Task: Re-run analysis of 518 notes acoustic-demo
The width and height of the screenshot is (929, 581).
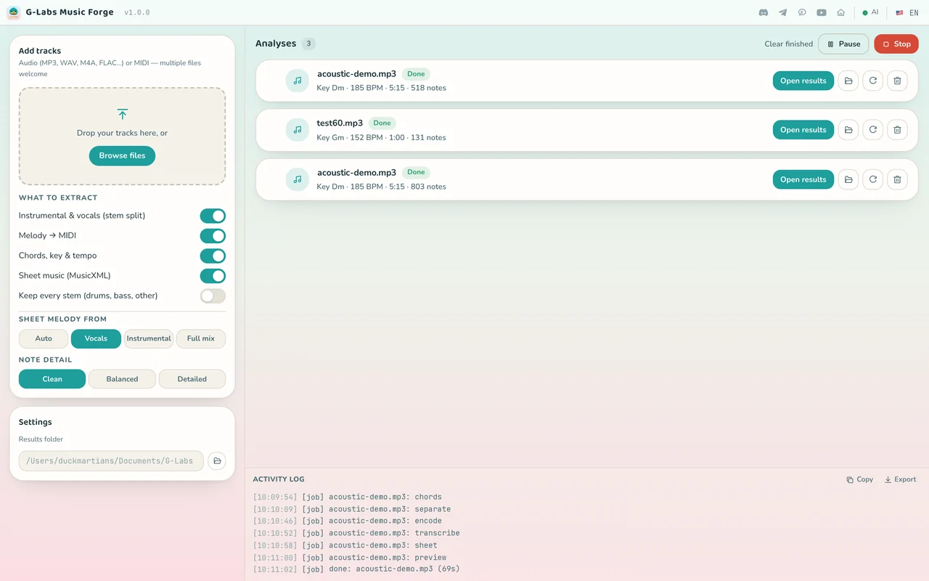Action: (873, 81)
